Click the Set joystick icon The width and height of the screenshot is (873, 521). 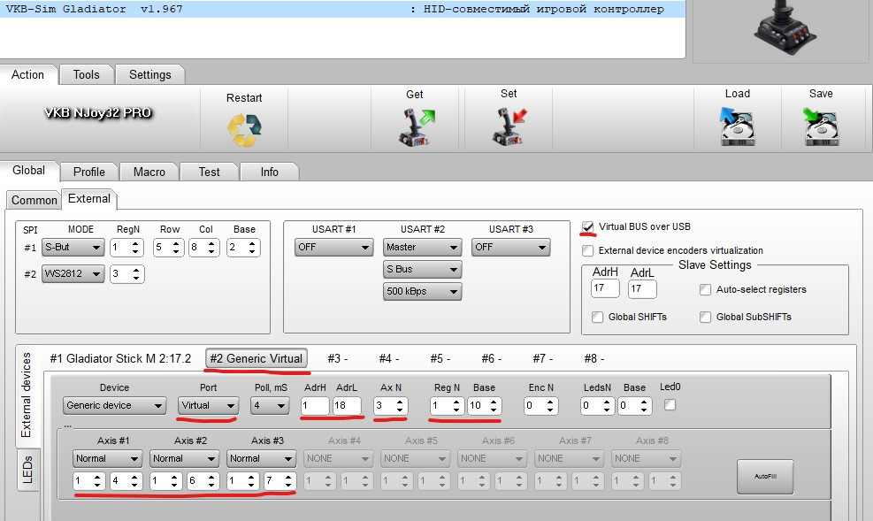[509, 127]
